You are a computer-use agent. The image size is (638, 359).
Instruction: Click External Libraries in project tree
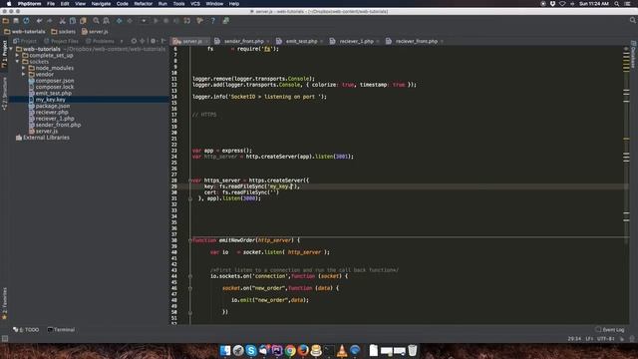(x=42, y=138)
